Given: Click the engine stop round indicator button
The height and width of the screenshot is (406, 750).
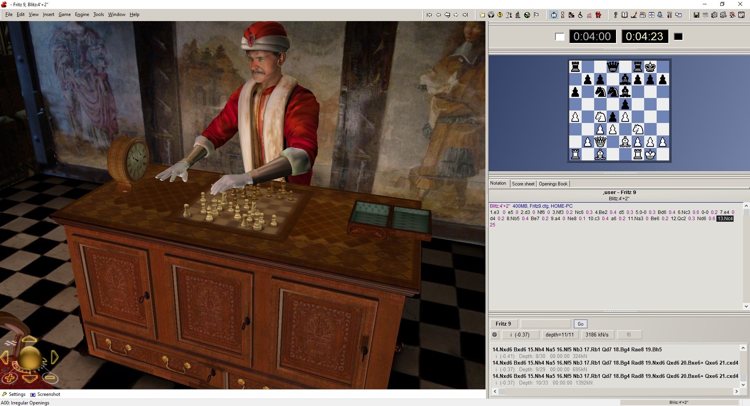Looking at the screenshot, I should pos(495,335).
